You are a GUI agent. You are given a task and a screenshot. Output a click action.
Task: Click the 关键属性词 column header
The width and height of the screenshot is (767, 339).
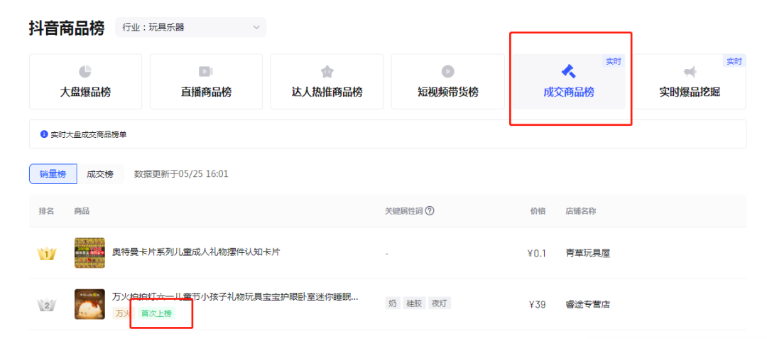pos(404,211)
